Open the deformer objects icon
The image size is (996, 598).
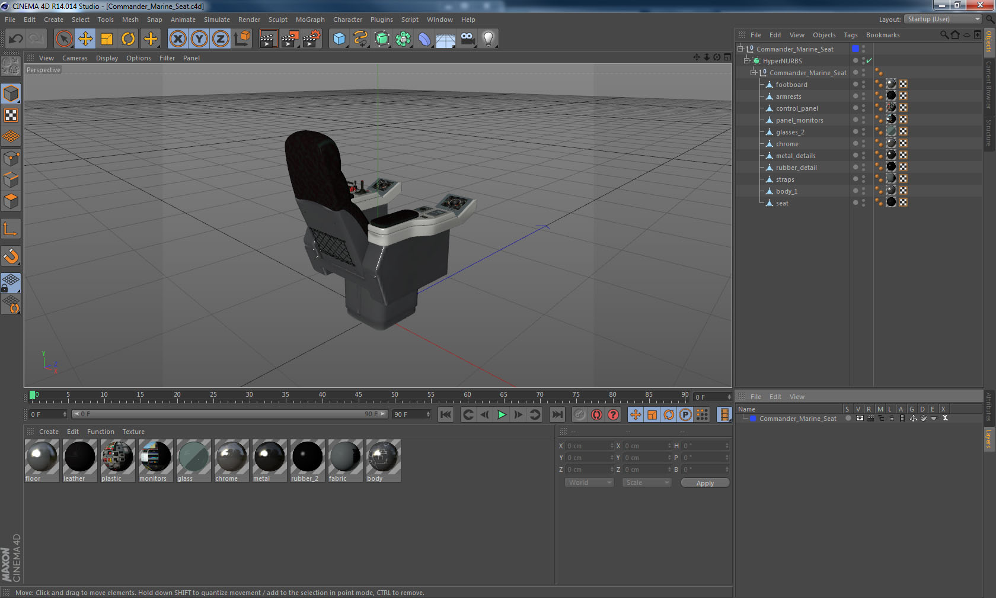click(424, 39)
